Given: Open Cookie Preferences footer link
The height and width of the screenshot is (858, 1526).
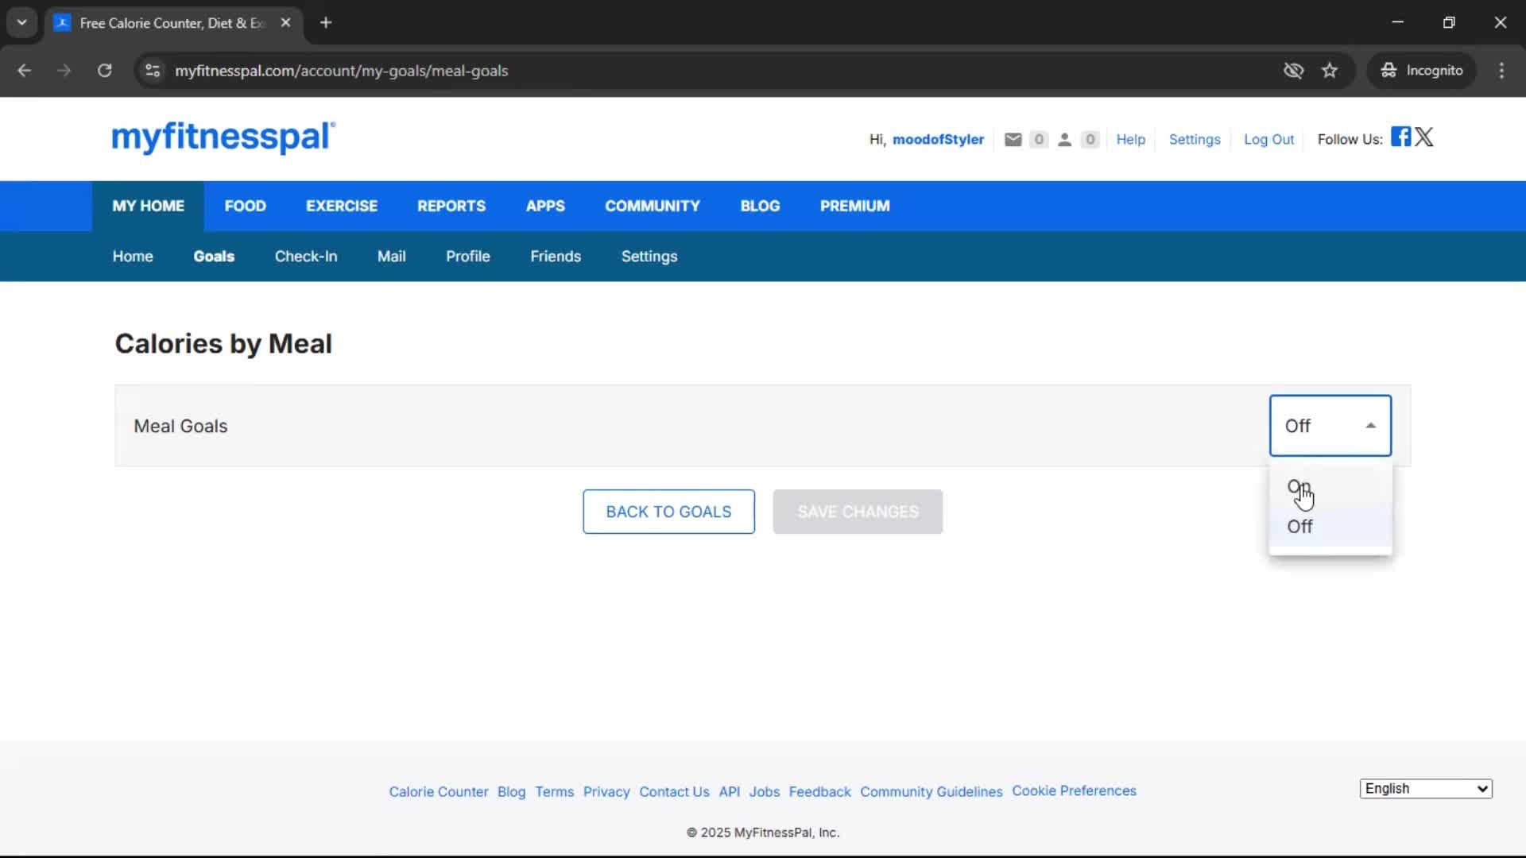Looking at the screenshot, I should tap(1074, 791).
